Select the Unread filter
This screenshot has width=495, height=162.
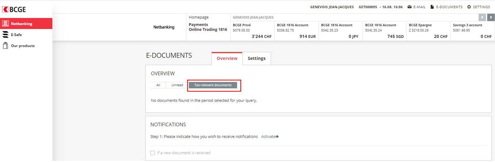click(x=177, y=85)
